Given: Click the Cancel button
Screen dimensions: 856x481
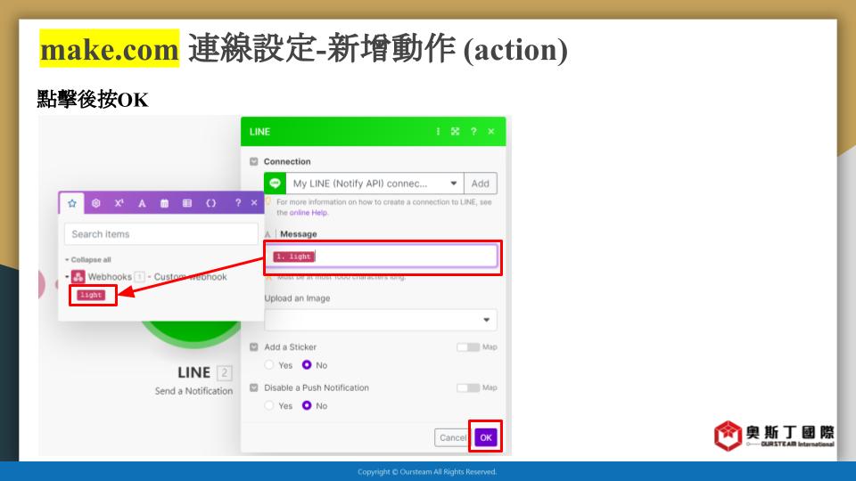Looking at the screenshot, I should [453, 437].
